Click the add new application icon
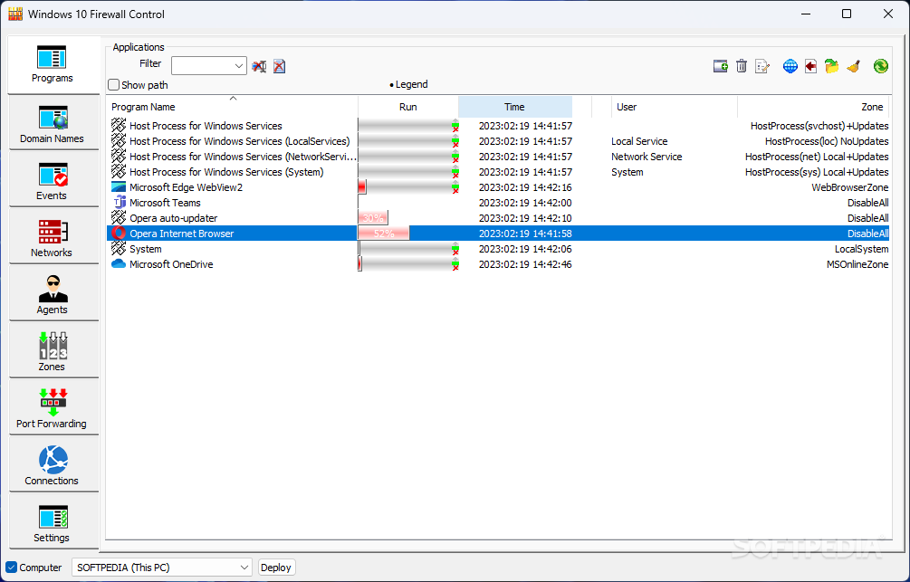 720,66
